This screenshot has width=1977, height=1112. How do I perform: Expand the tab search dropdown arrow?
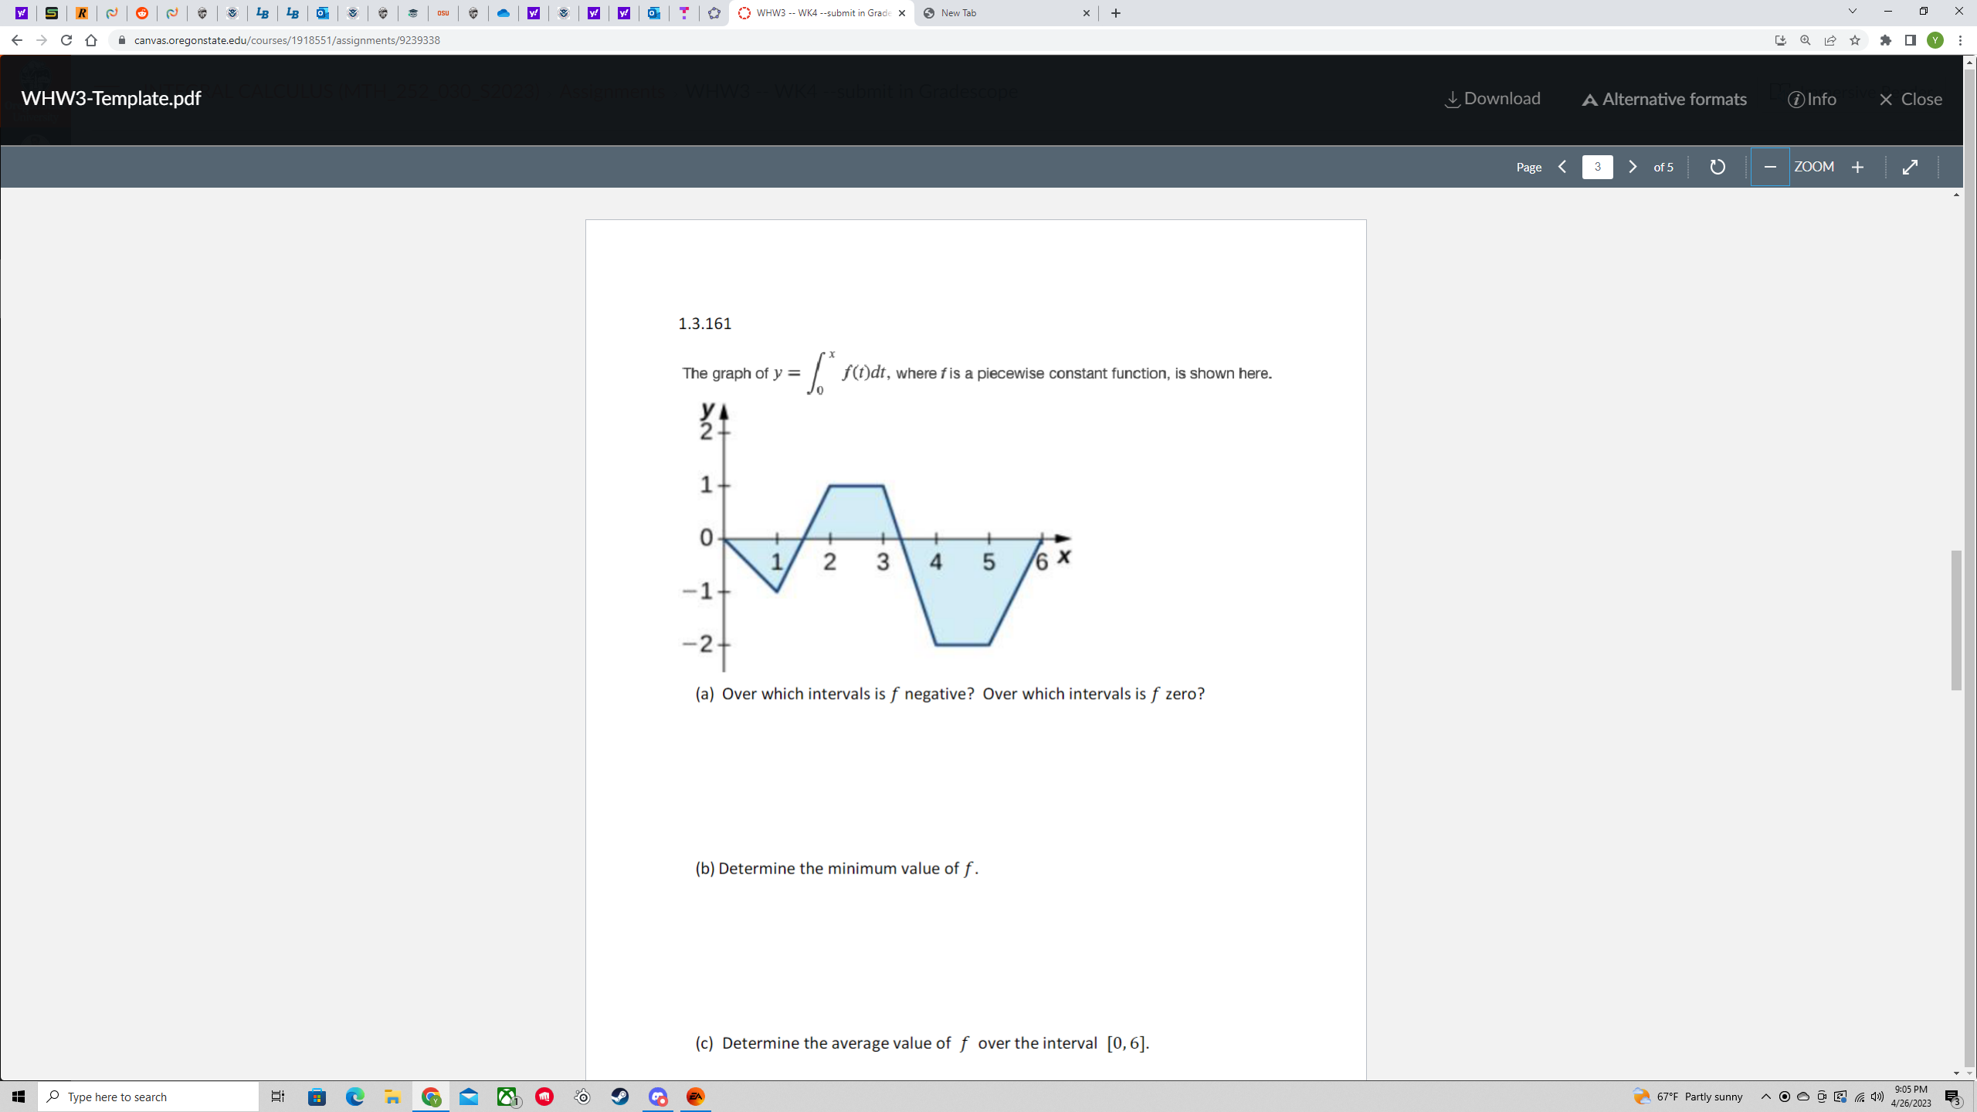pos(1852,12)
